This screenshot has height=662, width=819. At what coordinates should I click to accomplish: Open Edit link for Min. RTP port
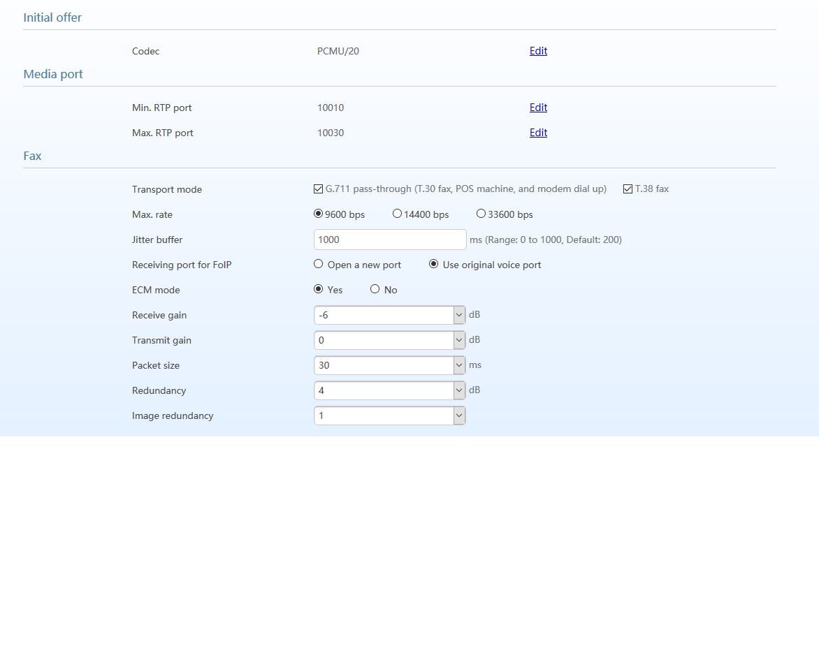[538, 108]
